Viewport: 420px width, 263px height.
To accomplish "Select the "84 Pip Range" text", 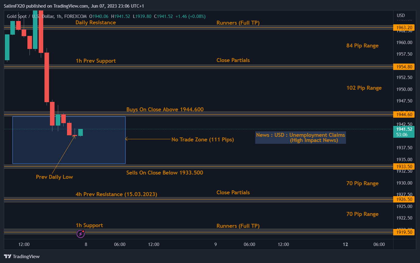I will [362, 46].
